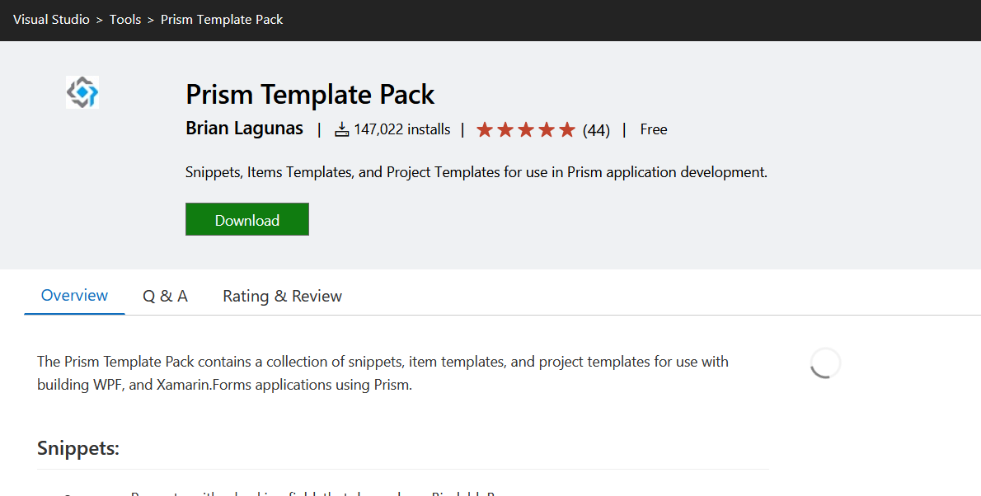Click the installs download-tray icon
Screen dimensions: 981x496
(342, 129)
